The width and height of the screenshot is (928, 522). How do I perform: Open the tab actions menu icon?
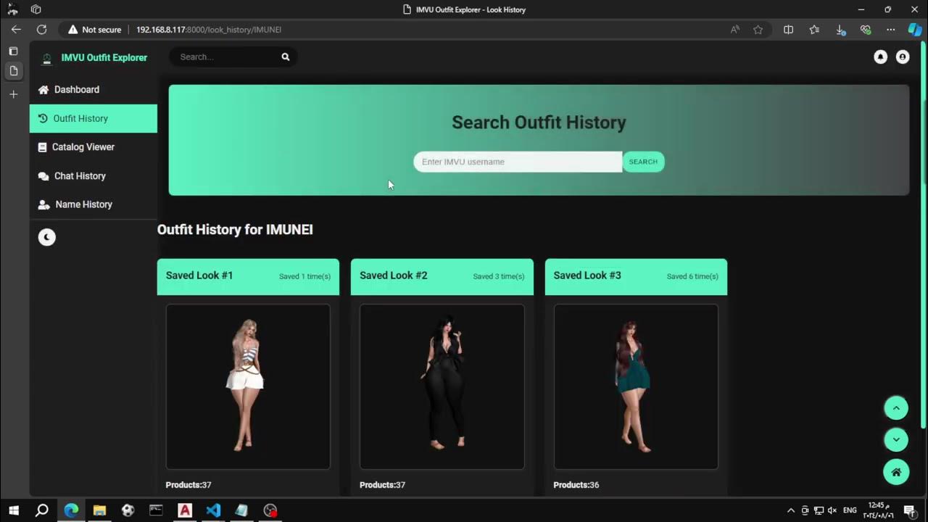click(x=13, y=51)
